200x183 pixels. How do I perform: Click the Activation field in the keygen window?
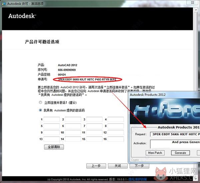175,144
